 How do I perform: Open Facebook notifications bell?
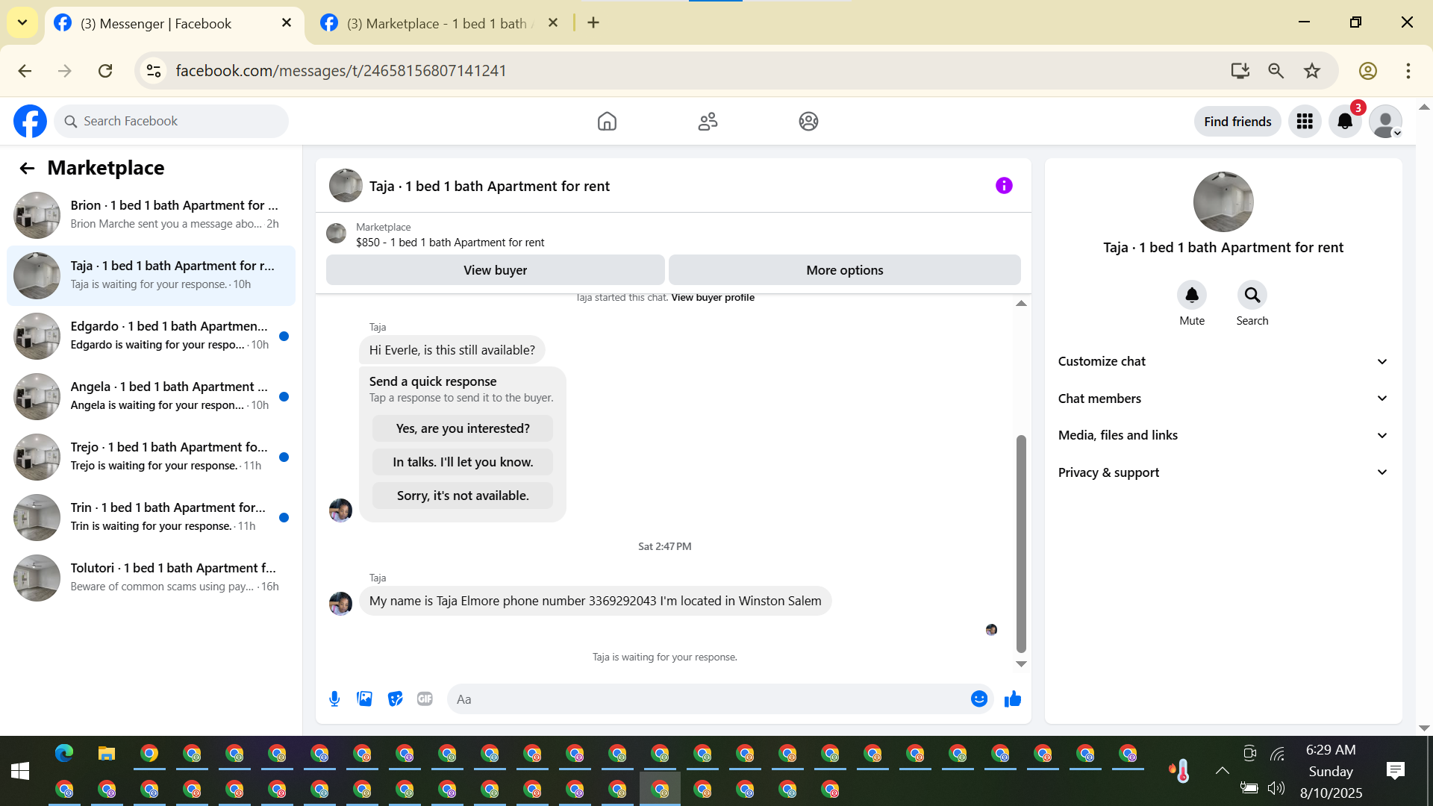pyautogui.click(x=1345, y=122)
